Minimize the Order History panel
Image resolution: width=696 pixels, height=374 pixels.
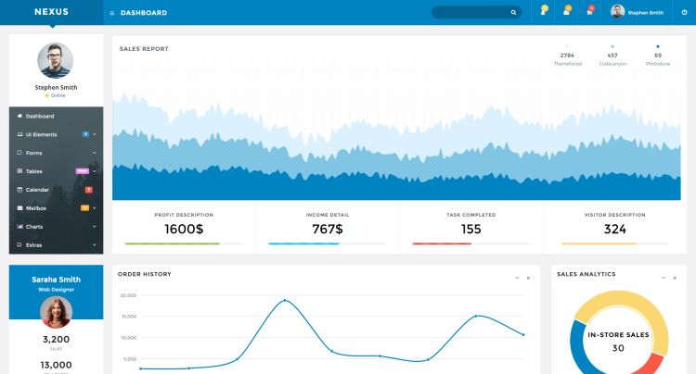click(517, 278)
